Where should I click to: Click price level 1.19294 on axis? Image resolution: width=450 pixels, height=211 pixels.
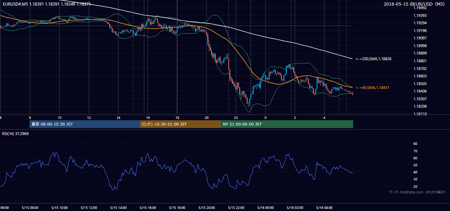click(x=420, y=23)
